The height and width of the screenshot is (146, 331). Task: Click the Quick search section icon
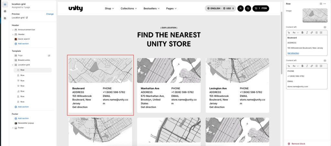click(x=16, y=39)
